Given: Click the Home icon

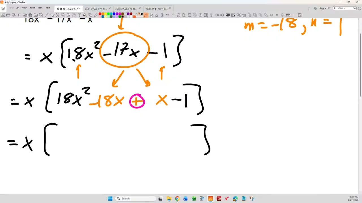Looking at the screenshot, I should click(x=3, y=8).
